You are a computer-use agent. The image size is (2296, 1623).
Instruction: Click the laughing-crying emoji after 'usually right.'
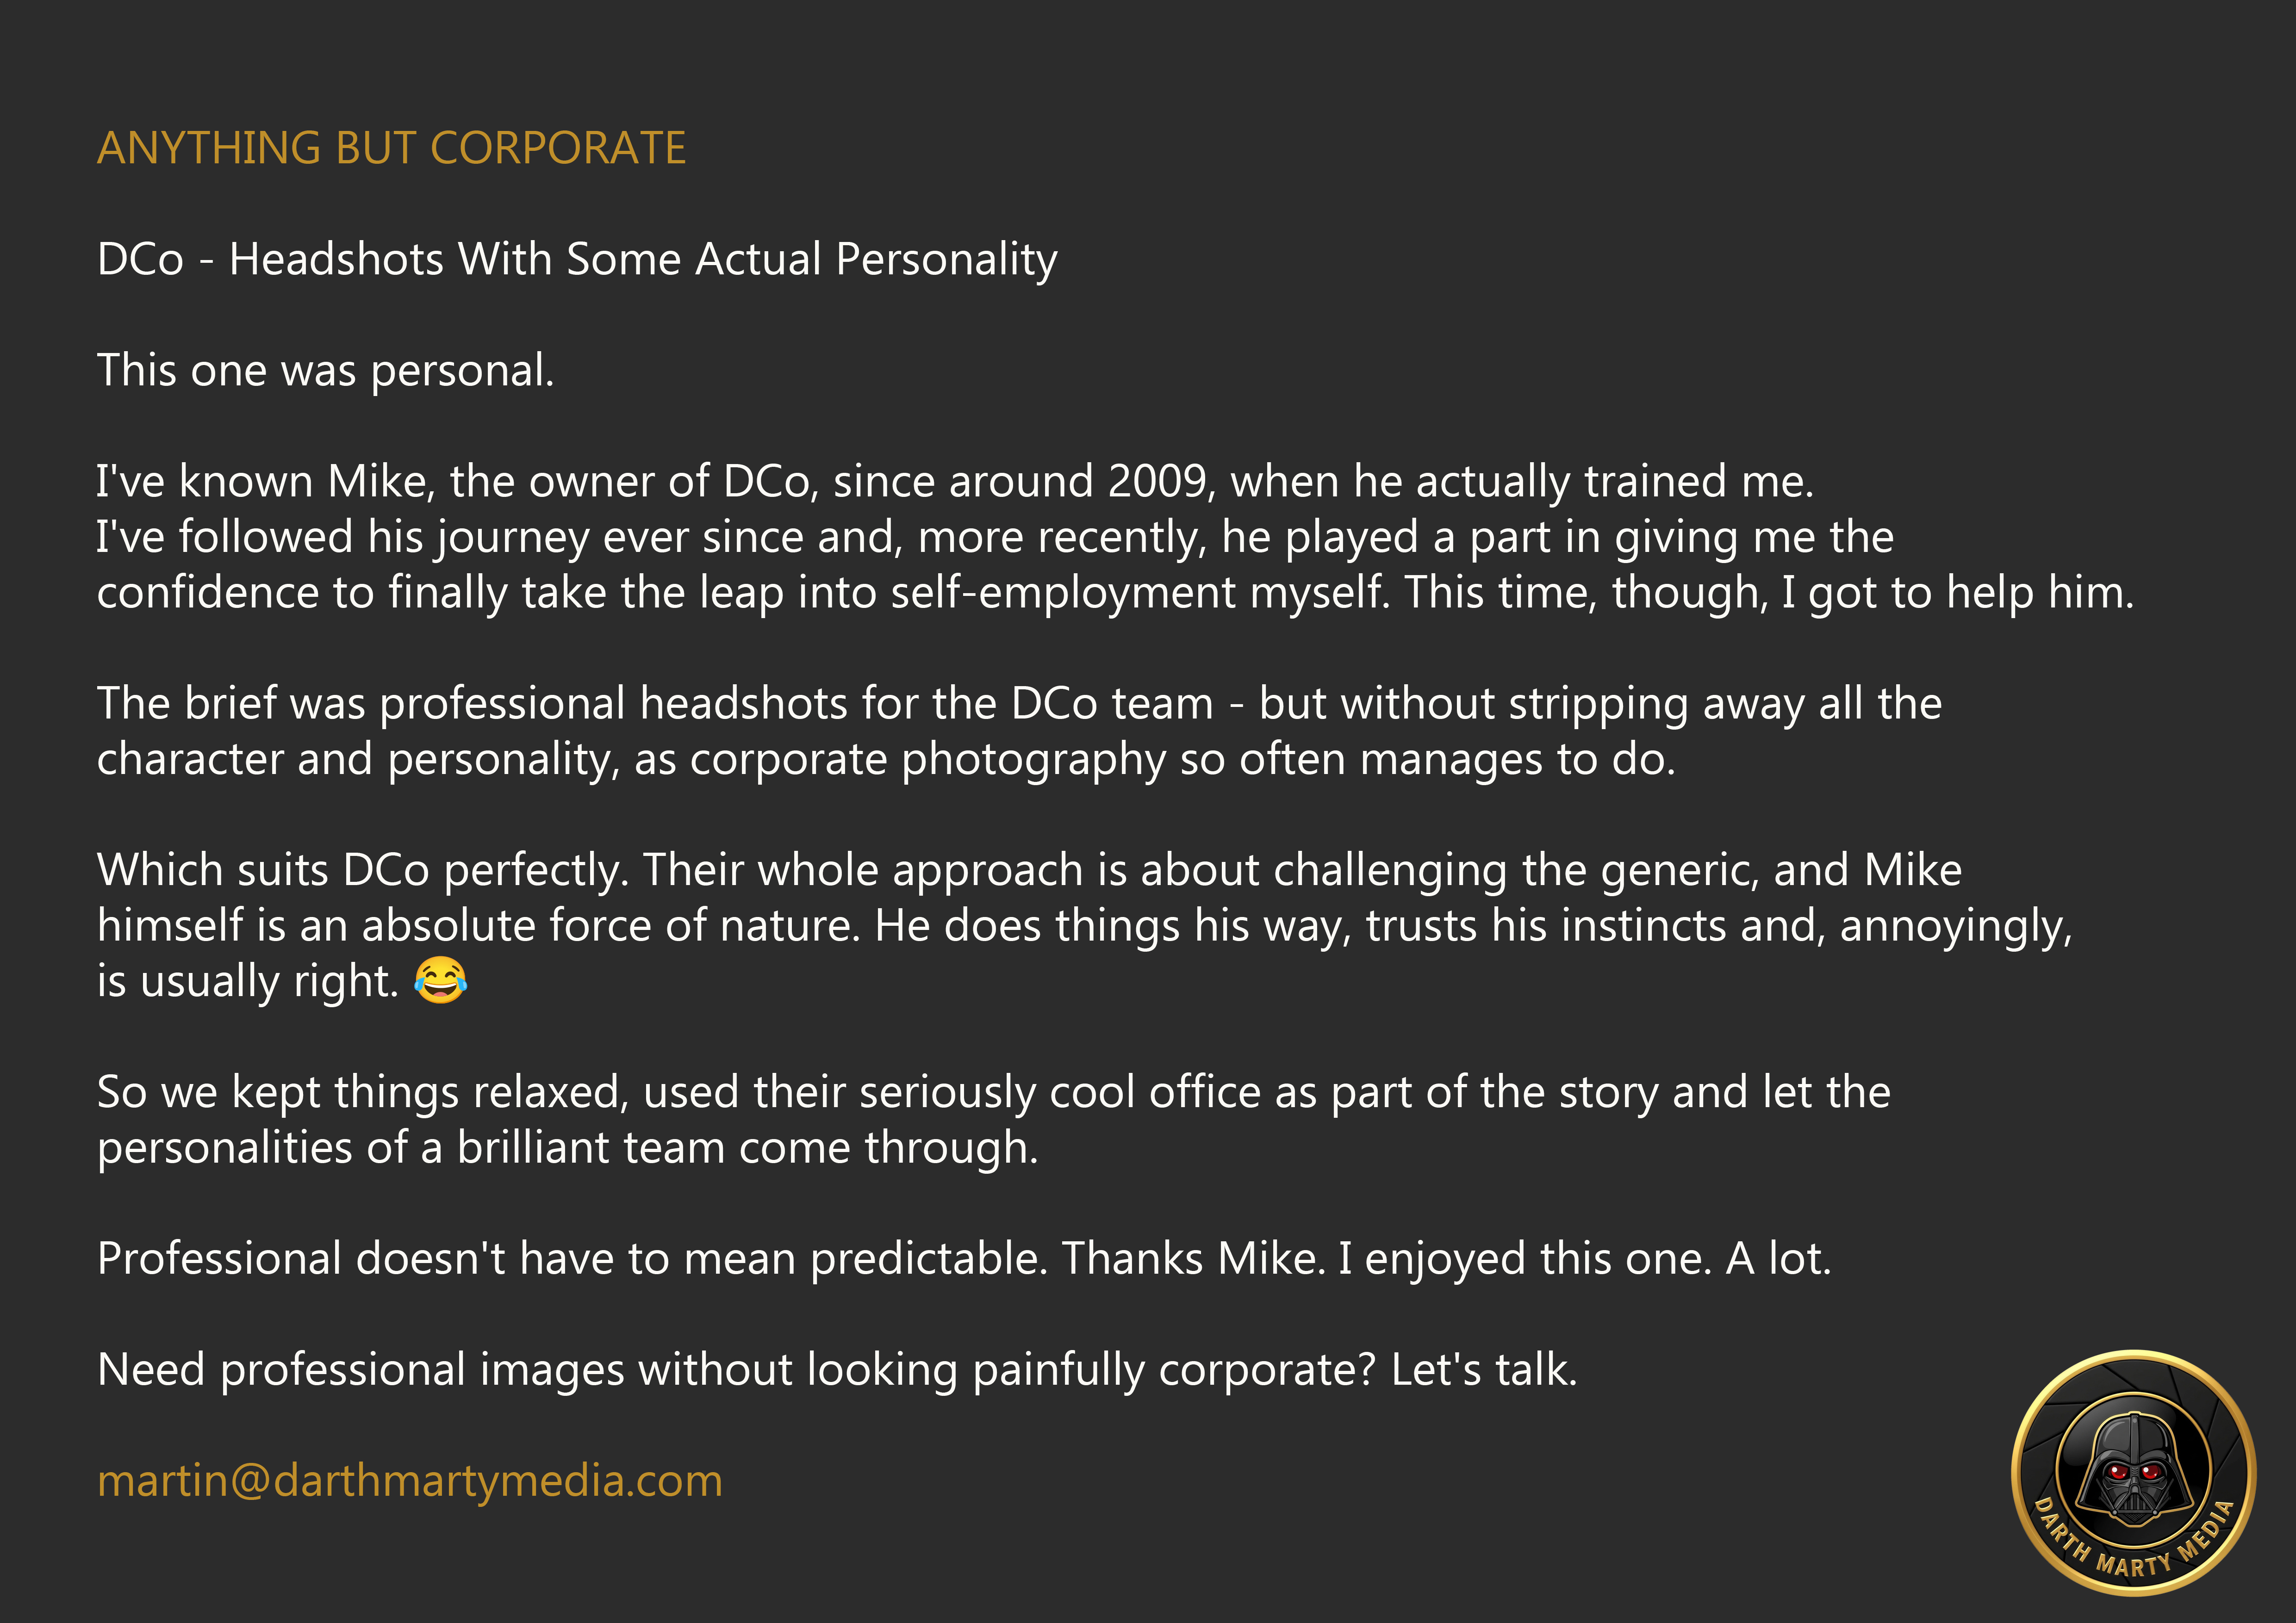440,979
